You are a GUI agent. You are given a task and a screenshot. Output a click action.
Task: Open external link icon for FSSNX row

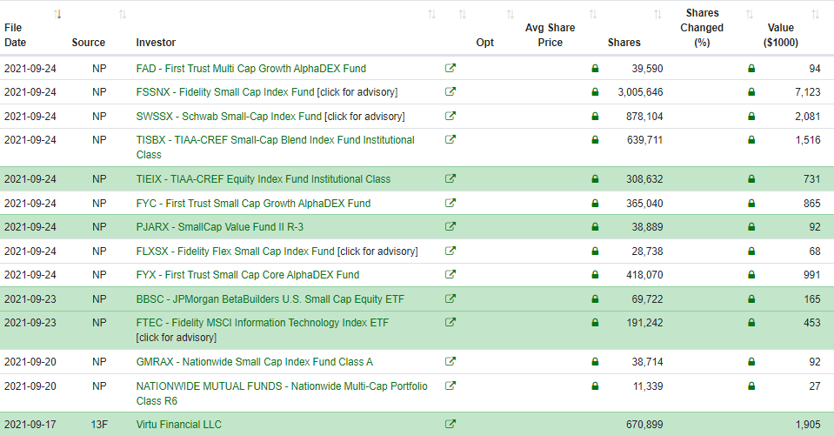tap(450, 91)
